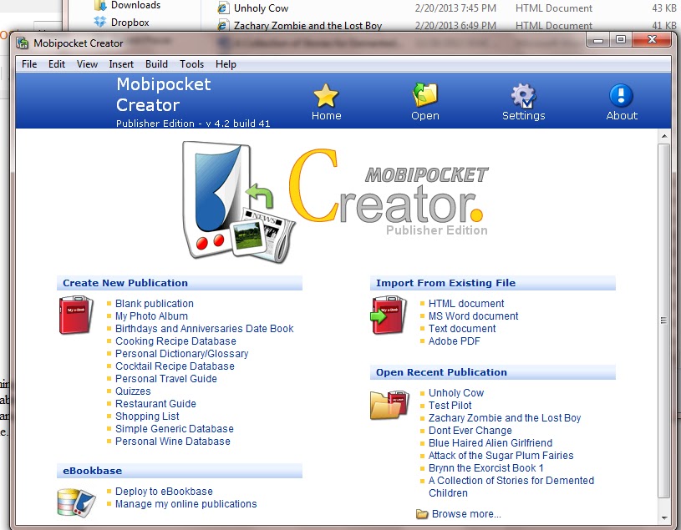Open A Collection of Stories for Demented Children

[511, 487]
